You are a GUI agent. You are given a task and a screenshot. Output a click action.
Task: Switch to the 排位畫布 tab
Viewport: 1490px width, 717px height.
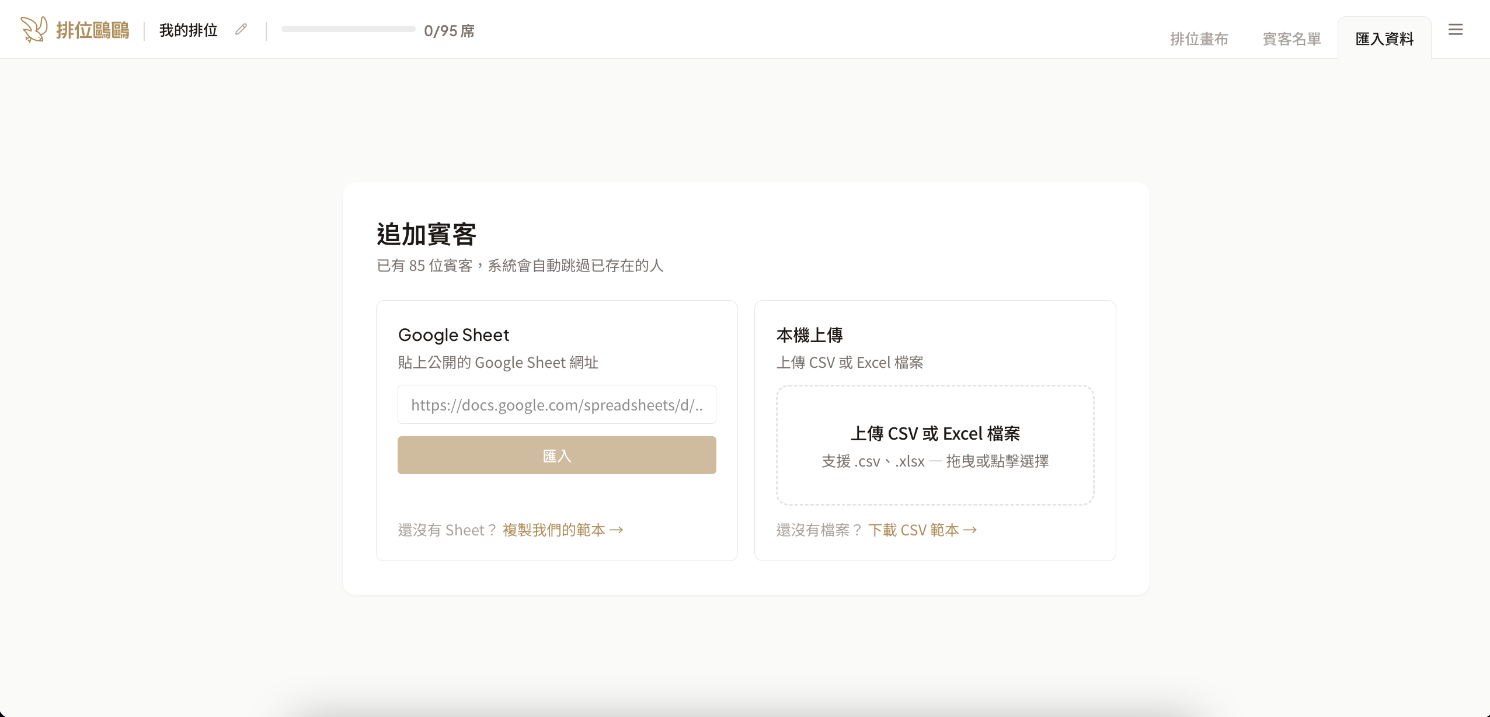pyautogui.click(x=1199, y=39)
